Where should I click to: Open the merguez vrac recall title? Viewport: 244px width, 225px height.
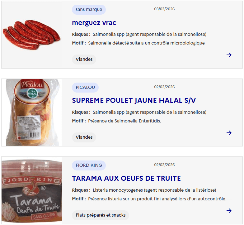[x=94, y=23]
